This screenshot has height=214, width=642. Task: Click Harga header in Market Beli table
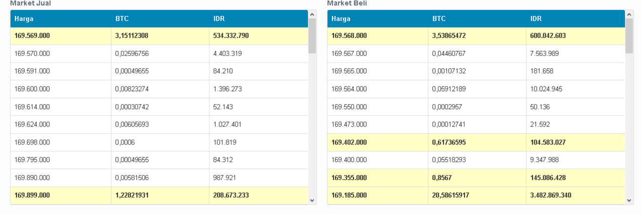click(x=341, y=19)
